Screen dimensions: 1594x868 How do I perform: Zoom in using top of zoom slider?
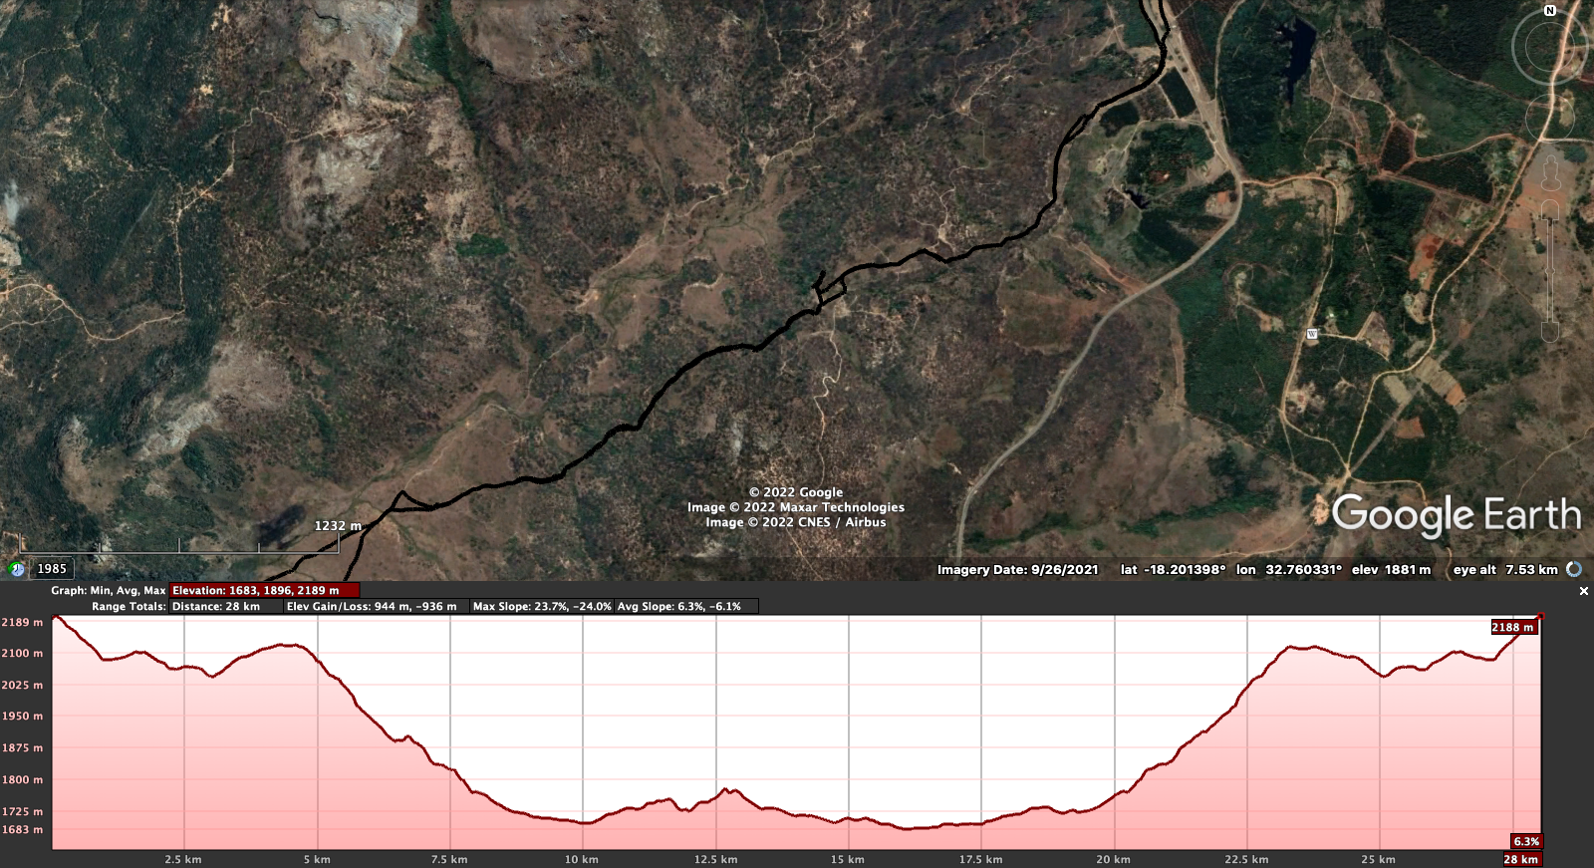pos(1550,210)
